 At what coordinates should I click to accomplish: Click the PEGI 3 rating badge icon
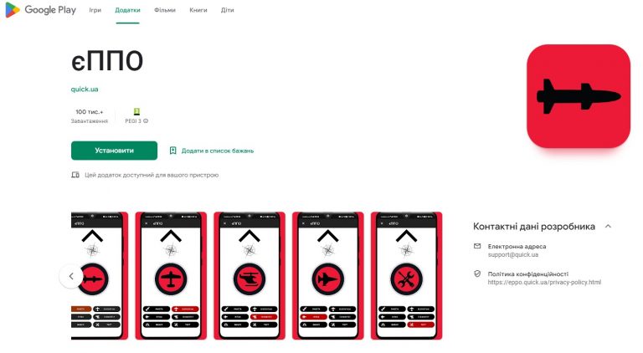(x=136, y=111)
